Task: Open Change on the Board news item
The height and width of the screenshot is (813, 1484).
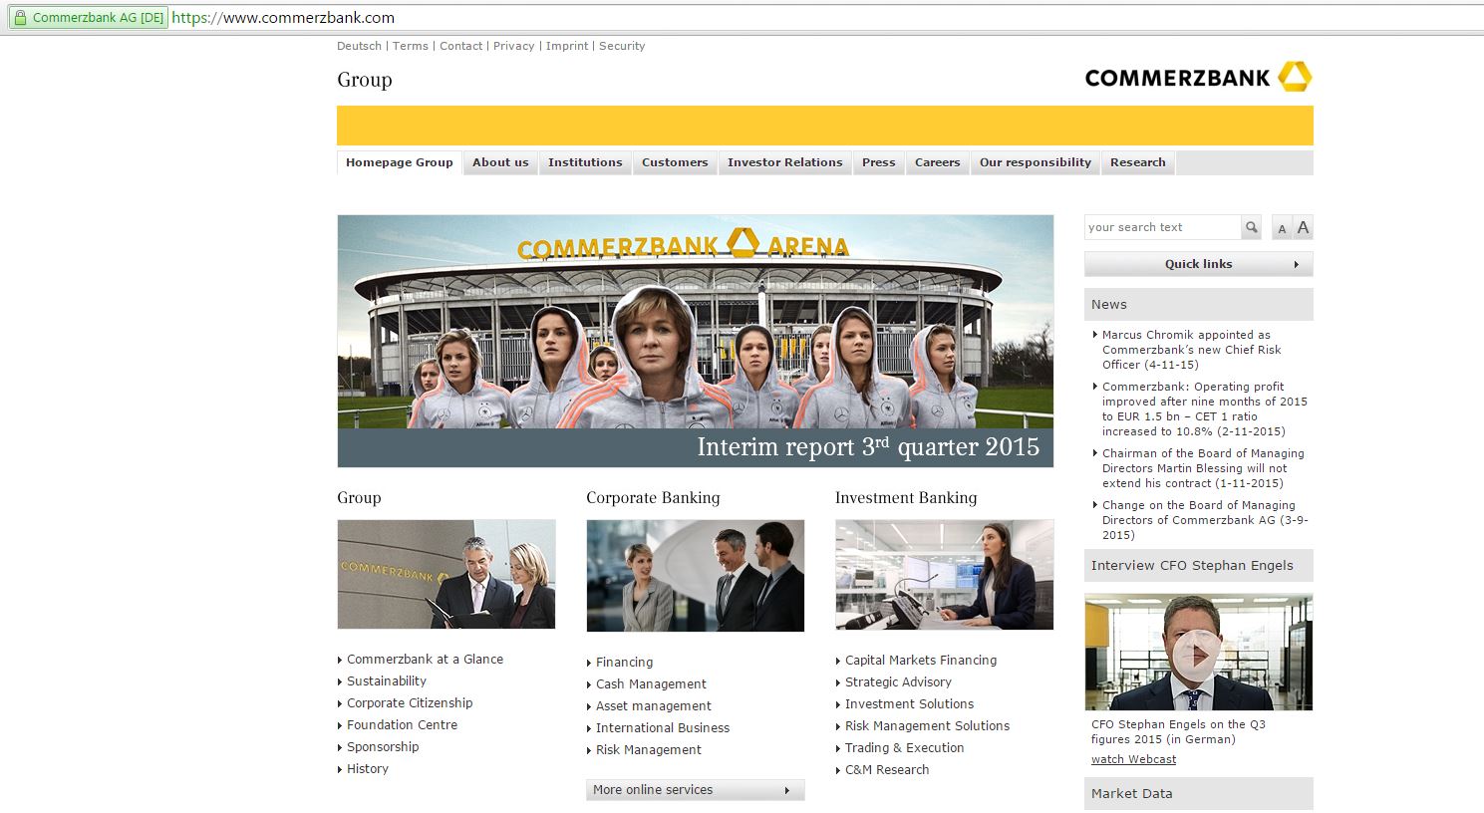Action: click(1205, 520)
